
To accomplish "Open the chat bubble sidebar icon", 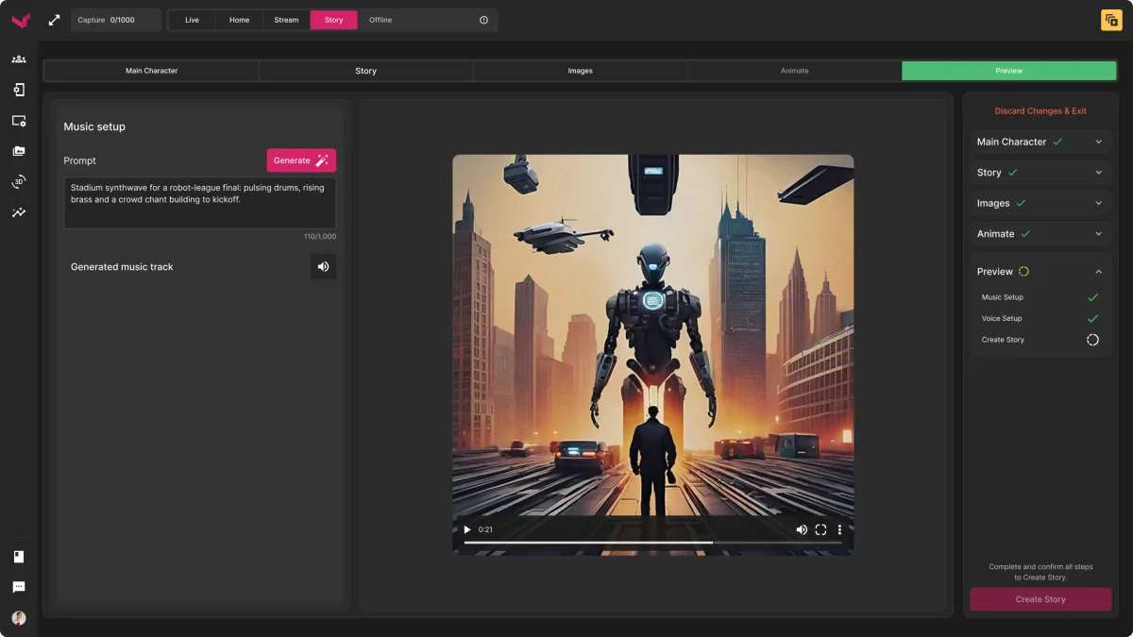I will [x=19, y=587].
